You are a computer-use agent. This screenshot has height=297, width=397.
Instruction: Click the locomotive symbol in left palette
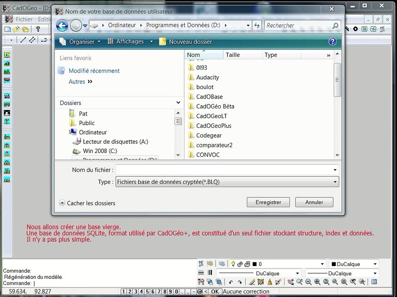7,96
